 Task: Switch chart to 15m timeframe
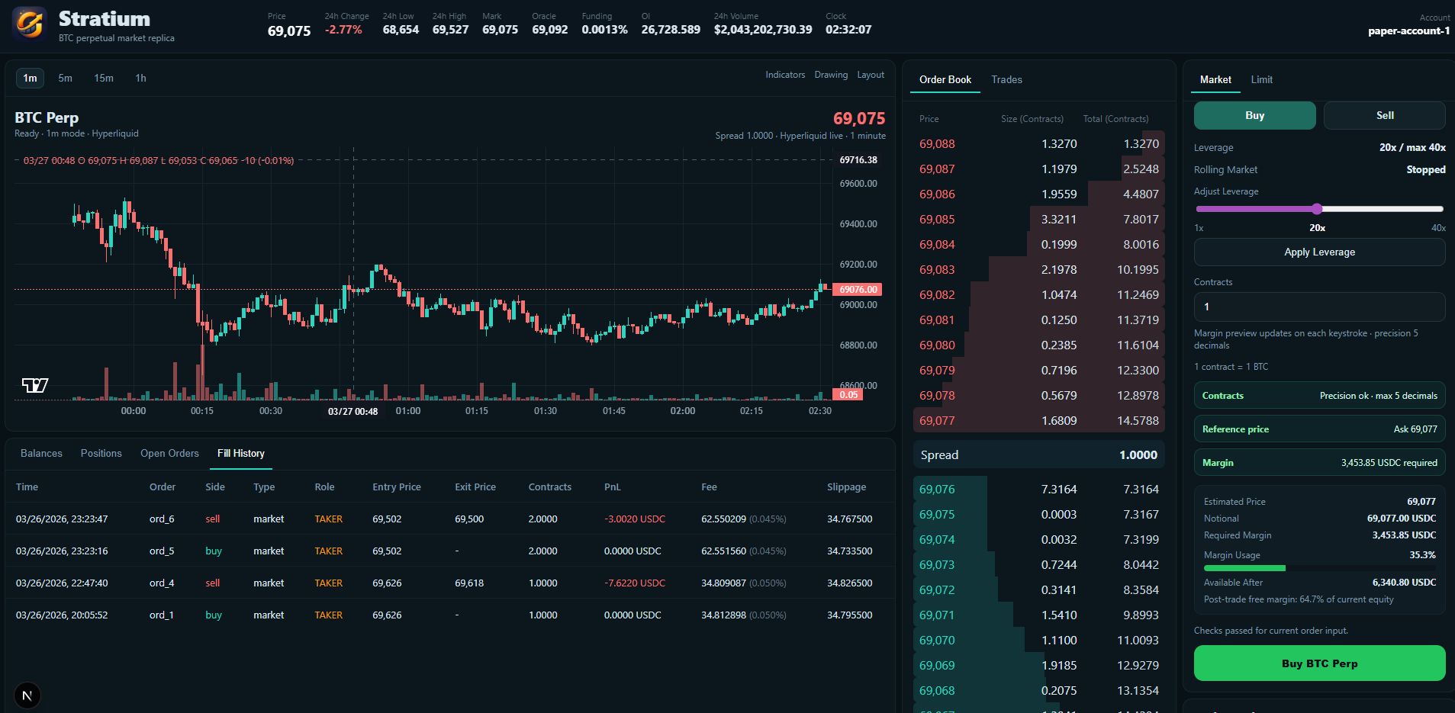pos(104,78)
